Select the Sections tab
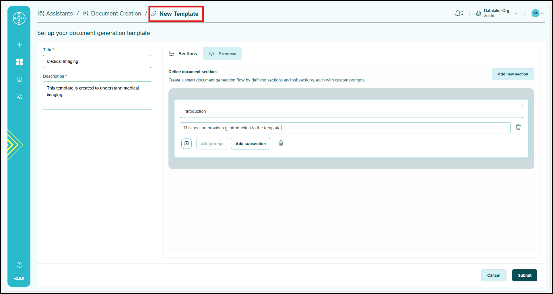Screen dimensions: 553x294 [x=183, y=54]
